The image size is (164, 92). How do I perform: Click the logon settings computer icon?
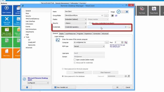pyautogui.click(x=58, y=40)
